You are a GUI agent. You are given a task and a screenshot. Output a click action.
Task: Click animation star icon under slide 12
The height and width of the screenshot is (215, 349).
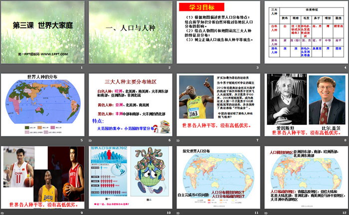point(266,213)
